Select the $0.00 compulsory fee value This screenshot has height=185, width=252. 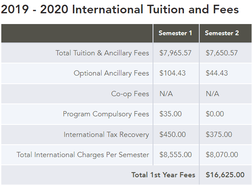pos(215,114)
